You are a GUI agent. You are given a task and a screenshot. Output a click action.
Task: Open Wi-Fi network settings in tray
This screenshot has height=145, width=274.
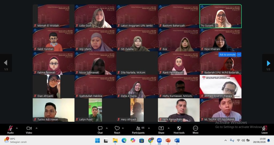pyautogui.click(x=238, y=140)
